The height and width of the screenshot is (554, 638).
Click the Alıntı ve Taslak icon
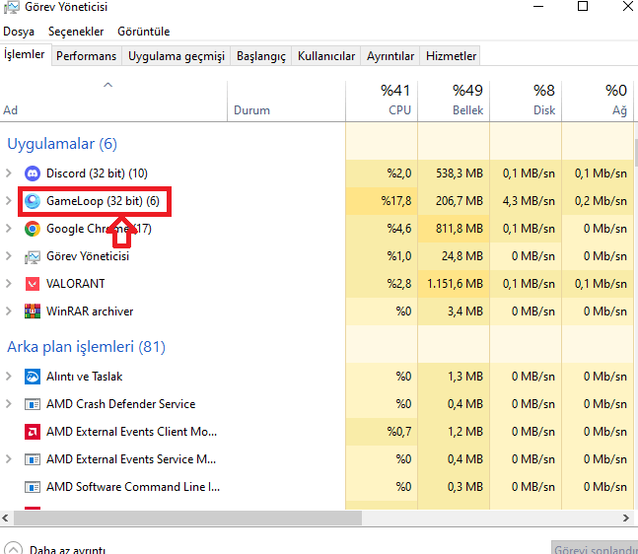point(33,377)
